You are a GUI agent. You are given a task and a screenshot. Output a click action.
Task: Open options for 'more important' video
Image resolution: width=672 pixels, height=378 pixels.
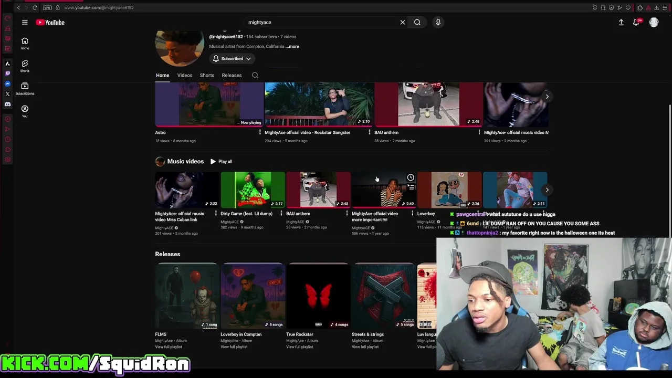412,214
